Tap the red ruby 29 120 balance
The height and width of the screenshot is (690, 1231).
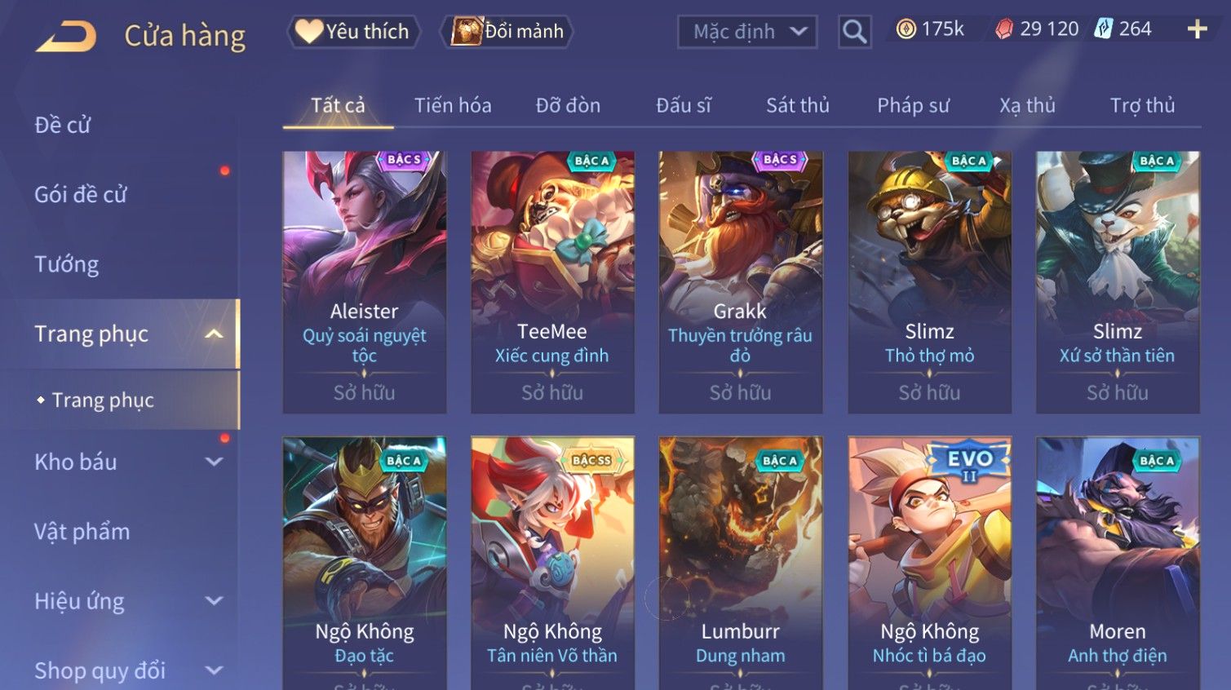[1037, 29]
